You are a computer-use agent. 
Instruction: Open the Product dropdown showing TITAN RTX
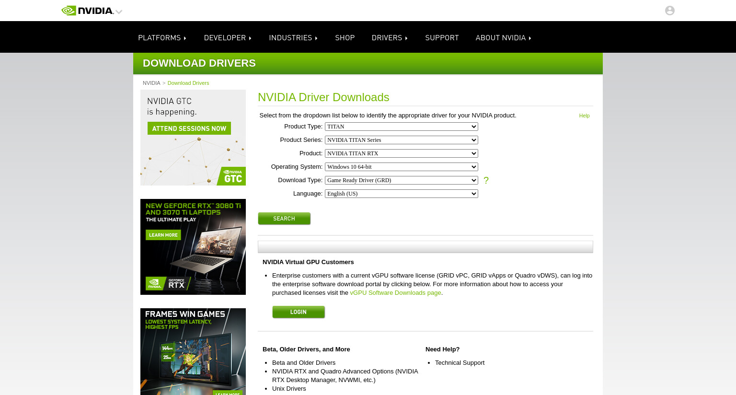coord(402,153)
